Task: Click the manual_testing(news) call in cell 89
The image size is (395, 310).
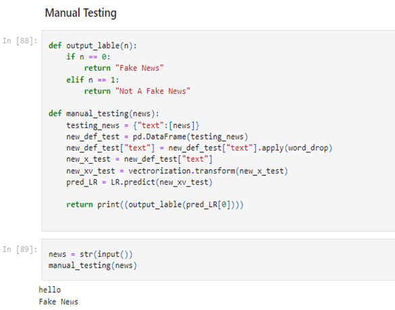Action: (93, 266)
